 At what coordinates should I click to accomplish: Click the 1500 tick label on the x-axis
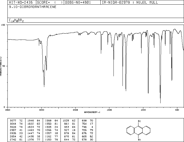(x=109, y=110)
